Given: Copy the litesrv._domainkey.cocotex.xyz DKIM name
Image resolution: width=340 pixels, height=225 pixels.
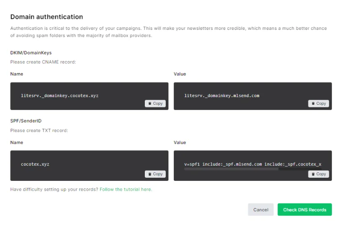Looking at the screenshot, I should [155, 103].
